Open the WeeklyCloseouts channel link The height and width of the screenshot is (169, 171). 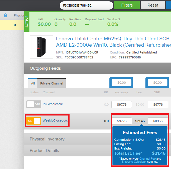[55, 120]
